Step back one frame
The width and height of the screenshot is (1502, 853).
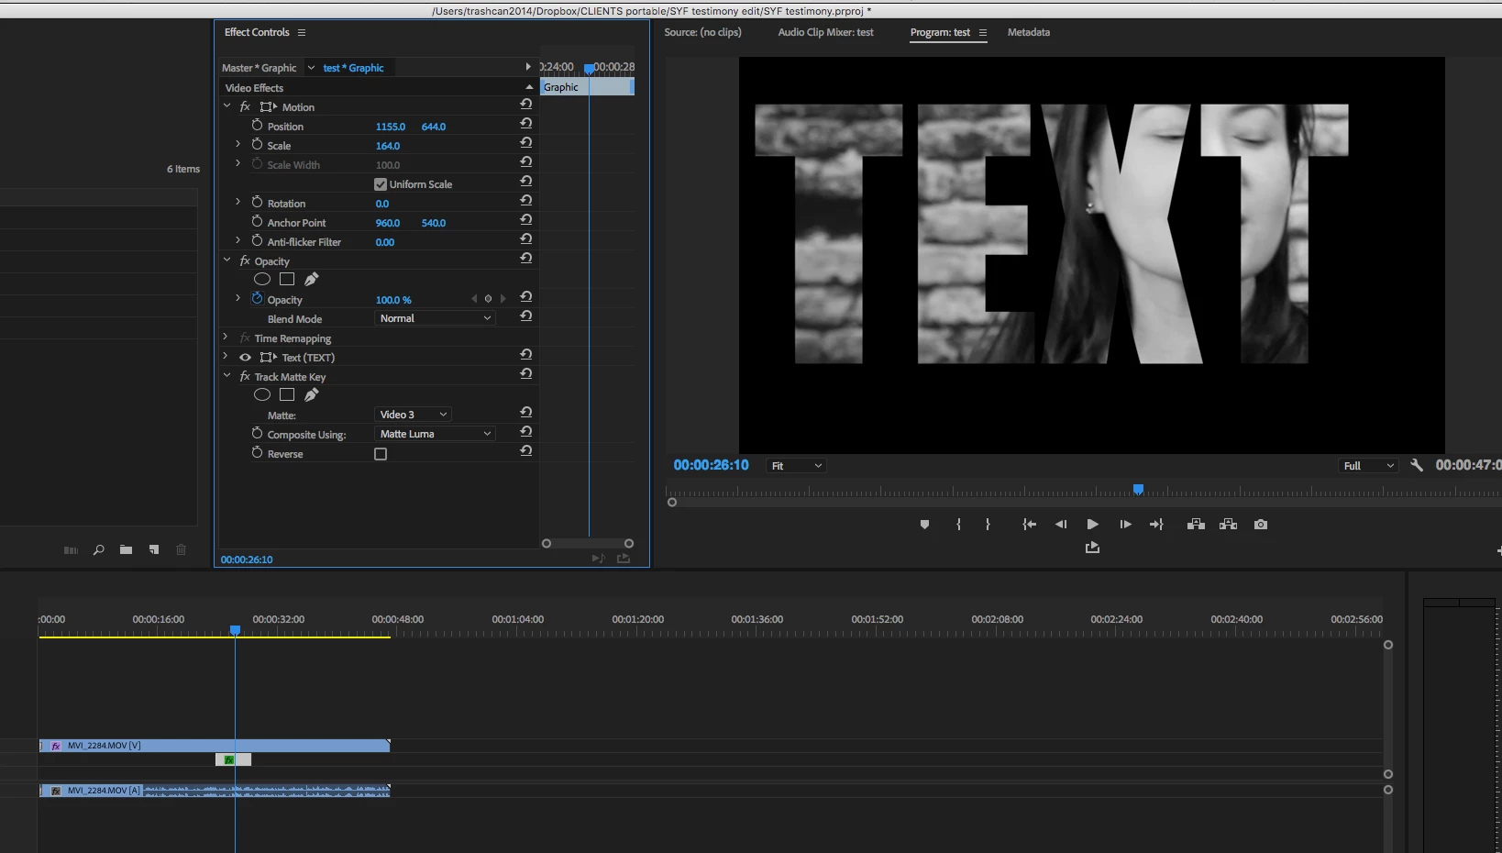tap(1061, 525)
